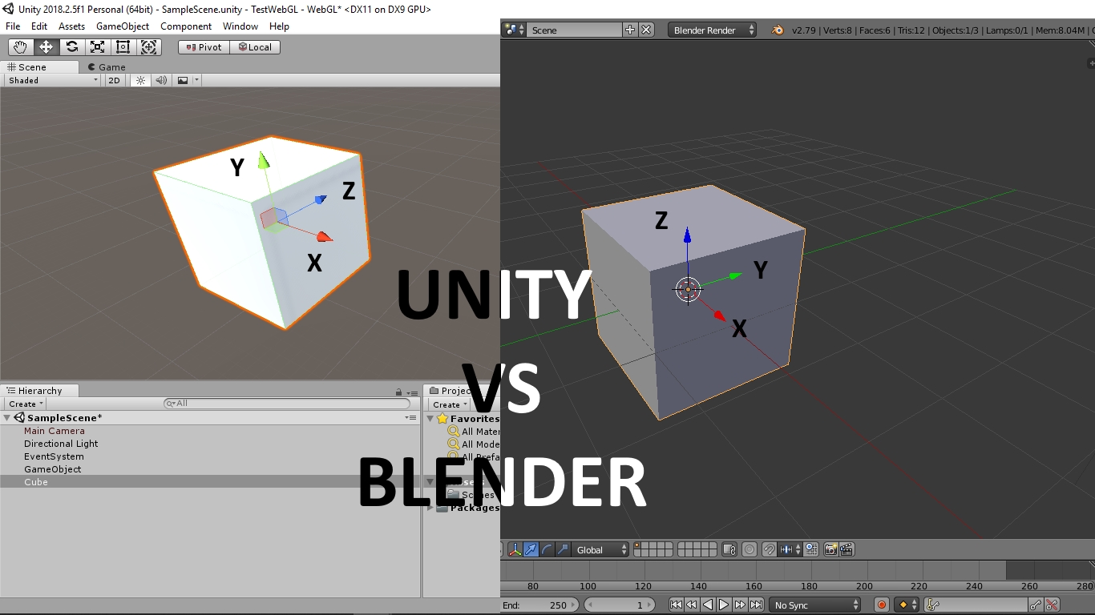Open the Hierarchy Create dropdown
The width and height of the screenshot is (1095, 615).
[26, 404]
